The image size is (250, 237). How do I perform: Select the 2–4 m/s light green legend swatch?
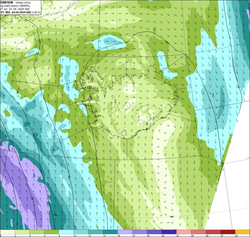[x=22, y=232]
